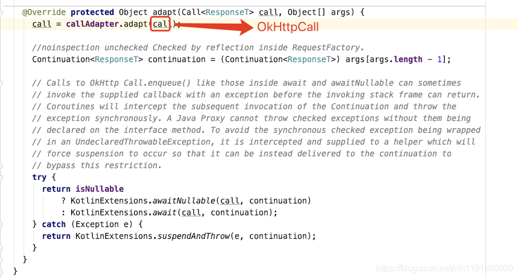Click the red arrow pointing to OkHttpCall
Image resolution: width=518 pixels, height=278 pixels.
214,26
